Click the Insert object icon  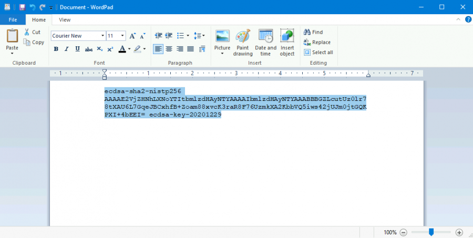(x=287, y=37)
